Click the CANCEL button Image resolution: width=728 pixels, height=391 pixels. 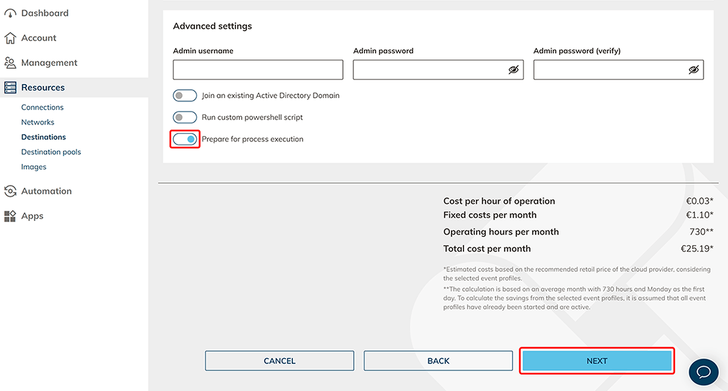pos(279,361)
